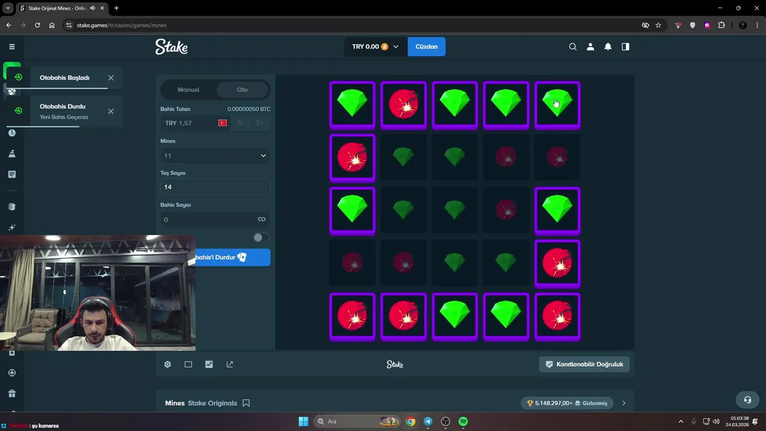Open the recent clock icon in sidebar
766x431 pixels.
(x=11, y=133)
